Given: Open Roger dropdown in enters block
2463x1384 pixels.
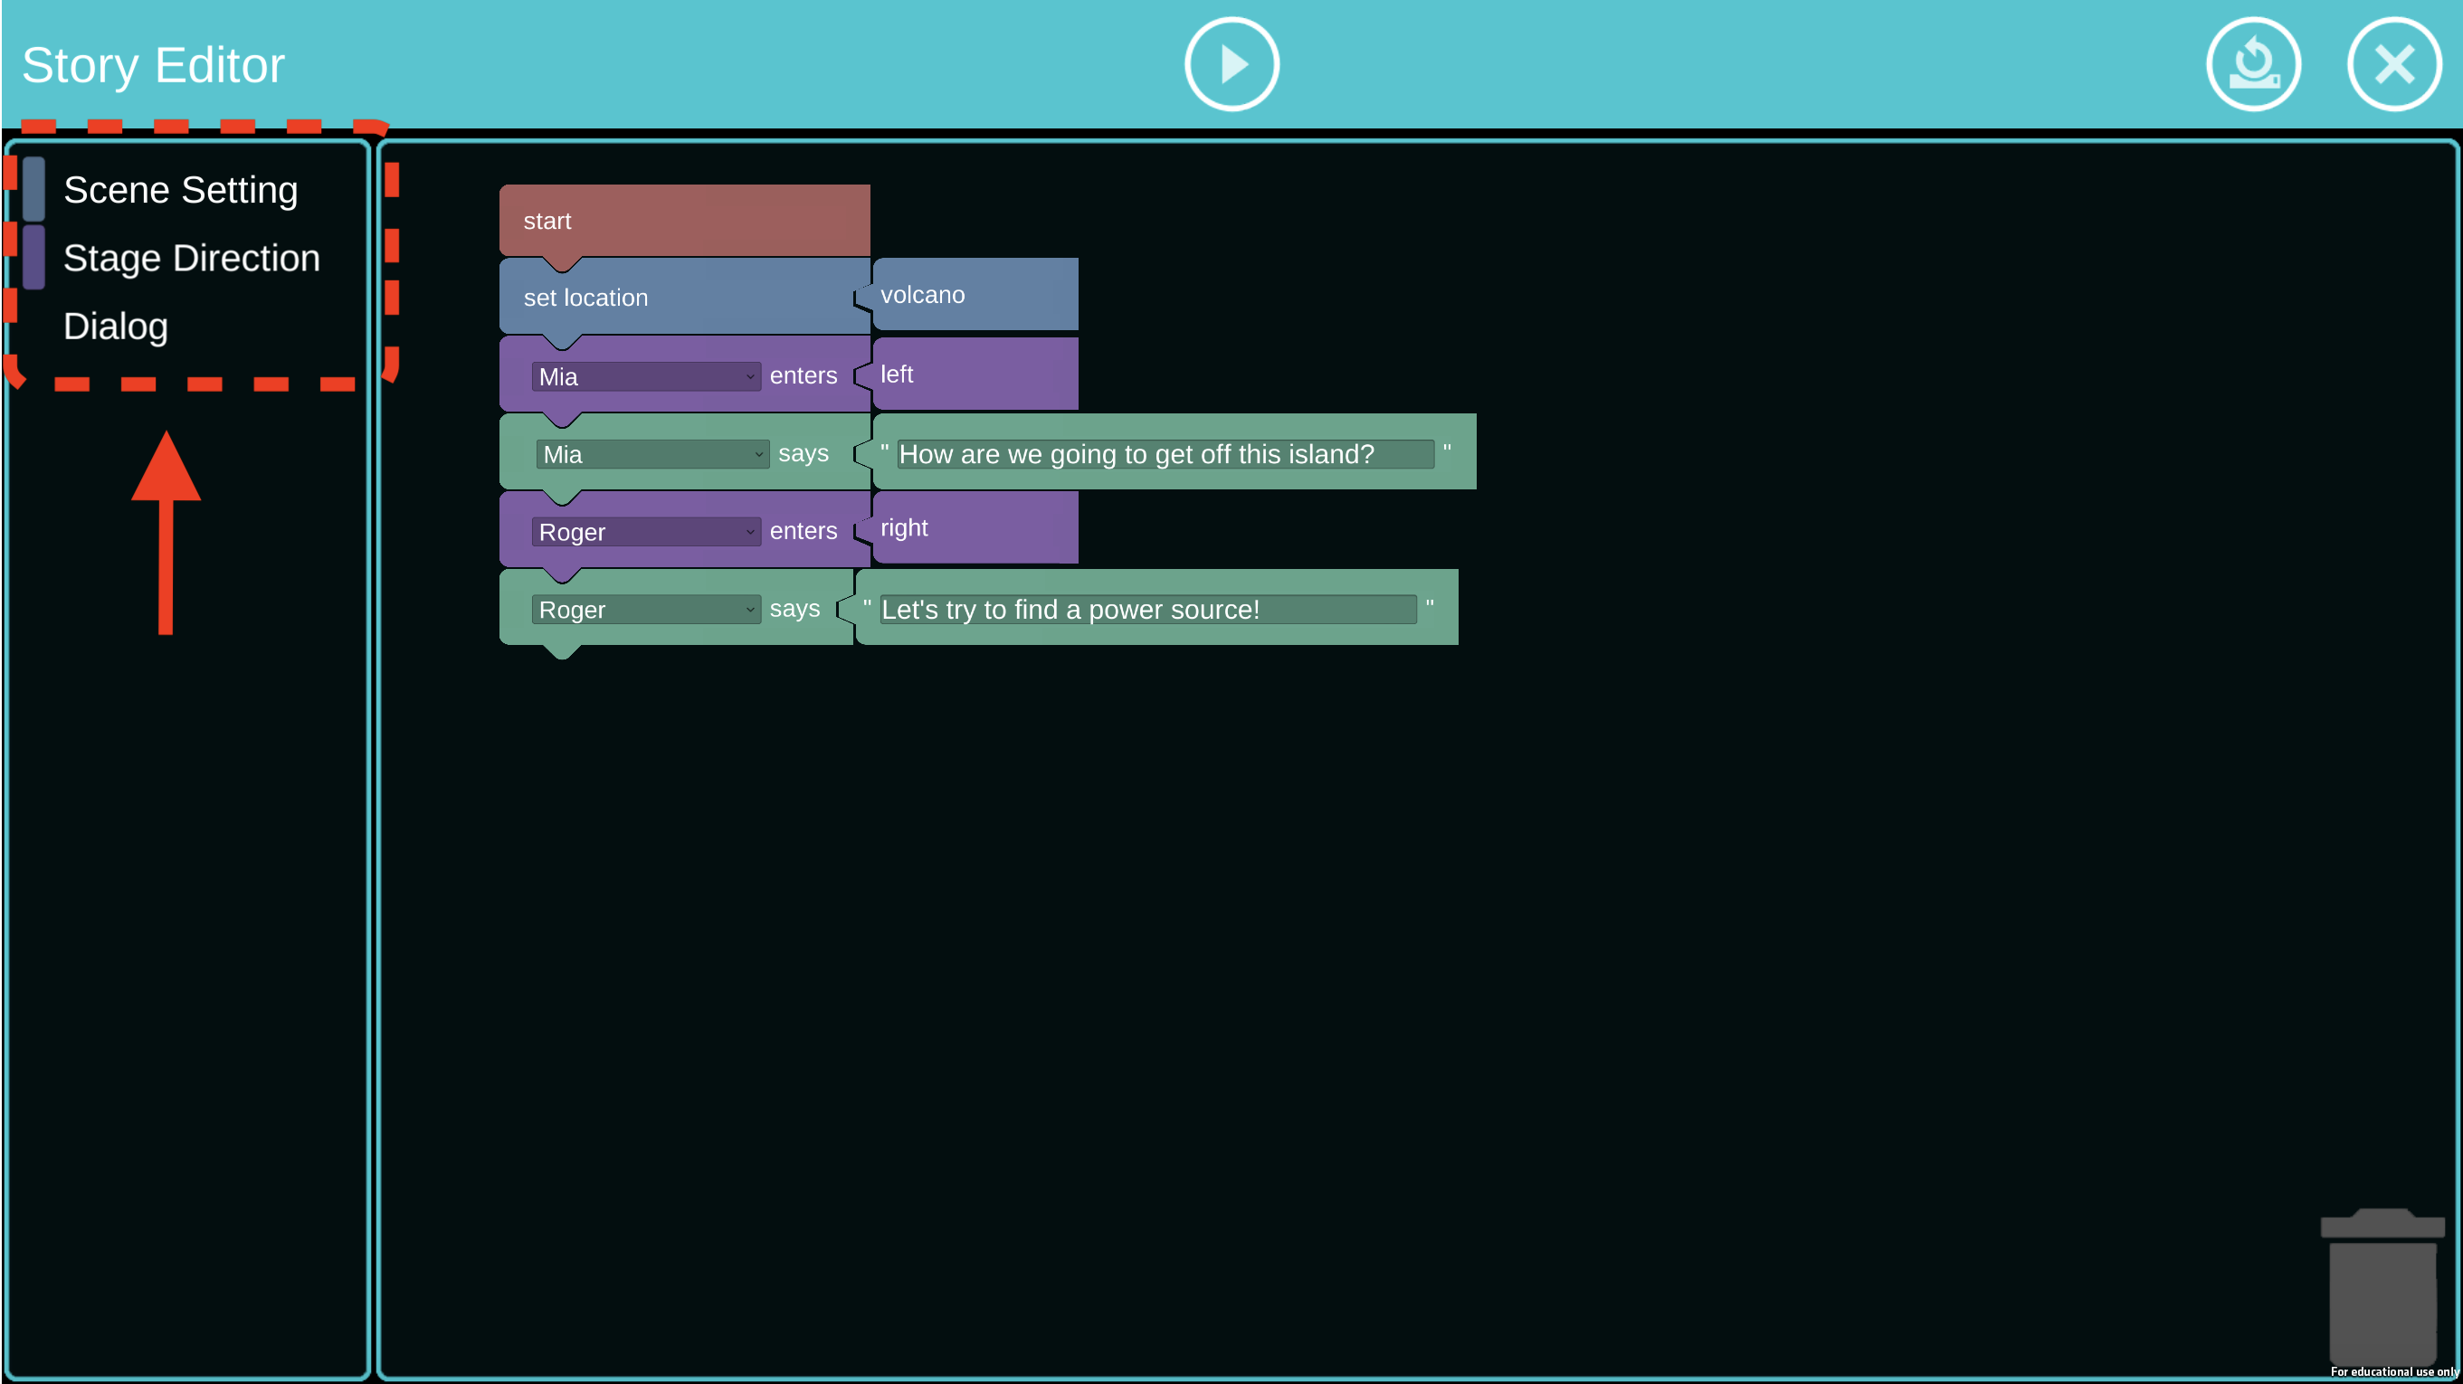Looking at the screenshot, I should [645, 533].
